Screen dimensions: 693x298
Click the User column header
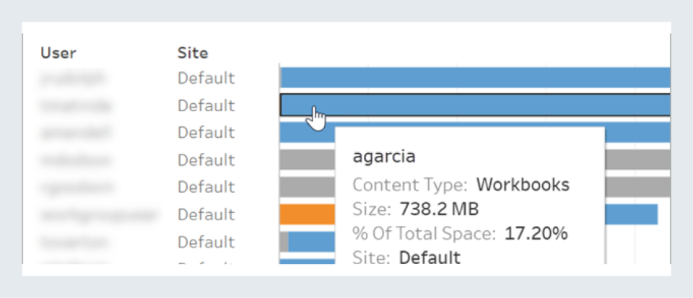click(x=58, y=53)
